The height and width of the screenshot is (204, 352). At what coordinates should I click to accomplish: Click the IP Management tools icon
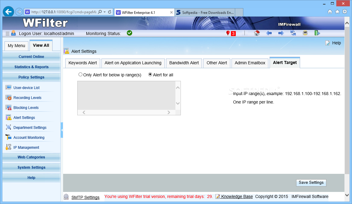8,147
